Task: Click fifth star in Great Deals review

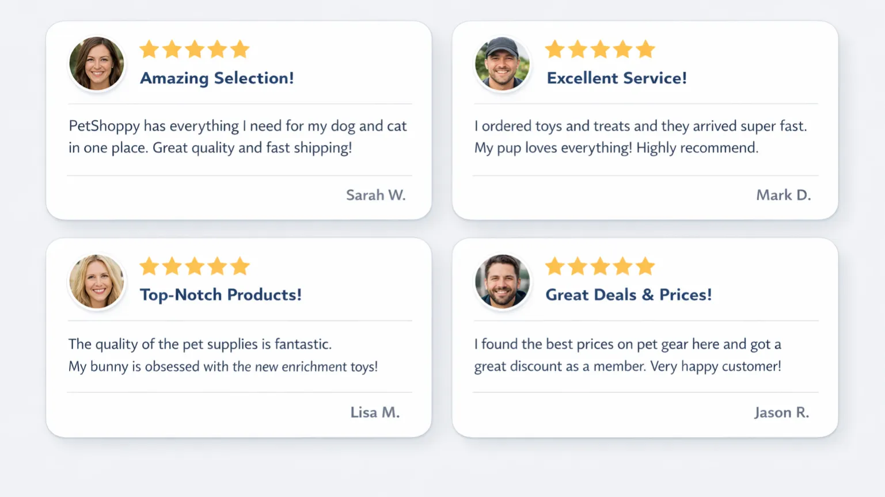Action: pos(645,266)
